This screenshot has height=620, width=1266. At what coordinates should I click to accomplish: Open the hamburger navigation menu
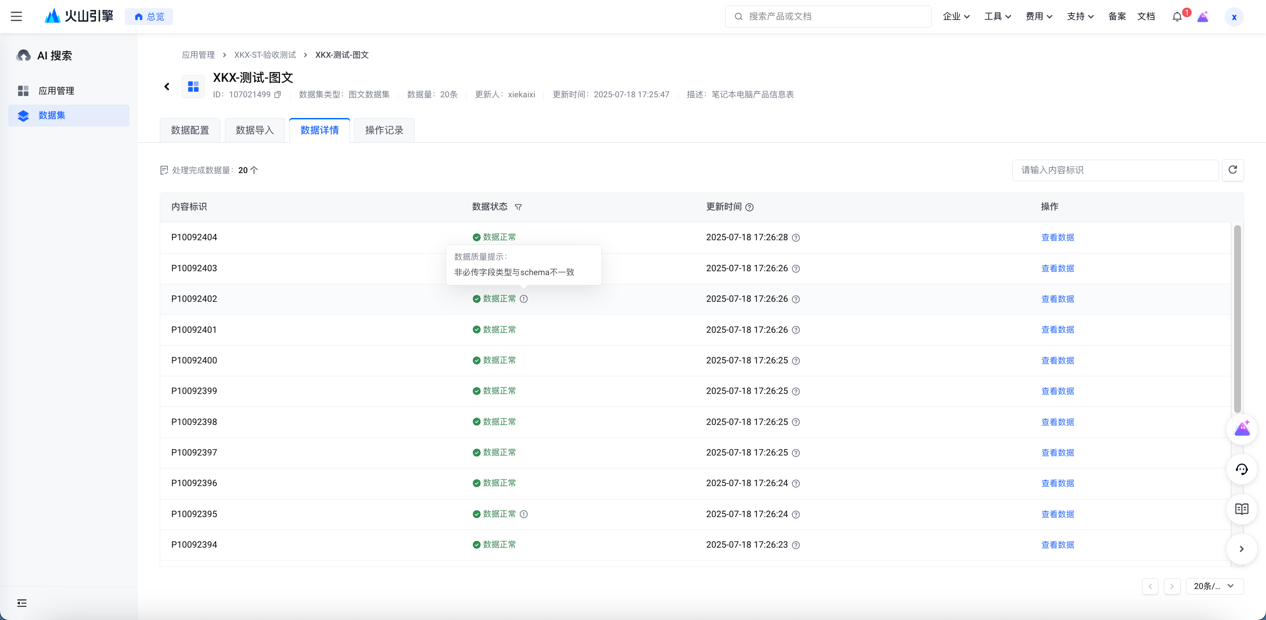(16, 16)
